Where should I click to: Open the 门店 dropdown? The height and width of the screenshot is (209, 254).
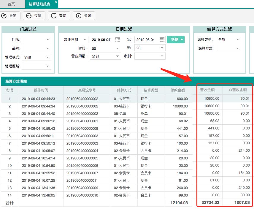36,39
